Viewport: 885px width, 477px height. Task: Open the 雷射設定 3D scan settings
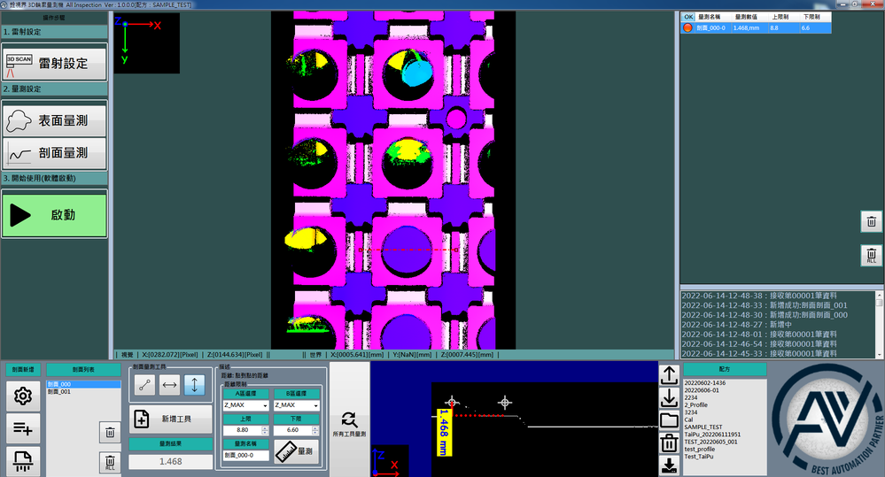pyautogui.click(x=54, y=63)
